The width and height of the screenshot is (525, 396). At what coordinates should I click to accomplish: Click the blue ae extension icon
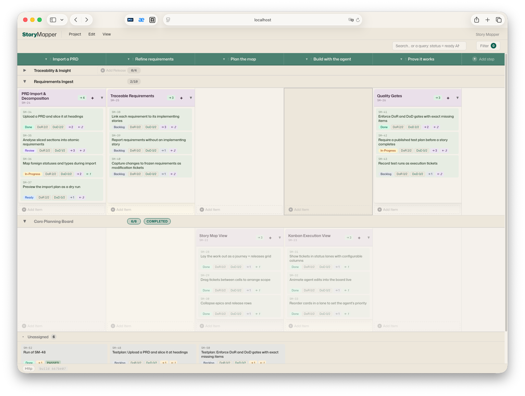(x=141, y=20)
